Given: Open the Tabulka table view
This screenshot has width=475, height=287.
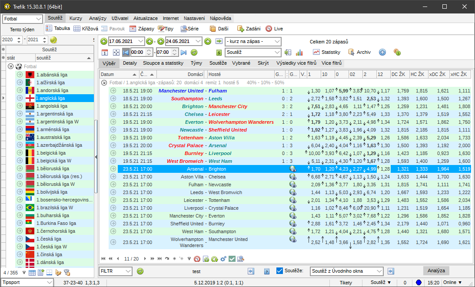Looking at the screenshot, I should click(x=58, y=29).
